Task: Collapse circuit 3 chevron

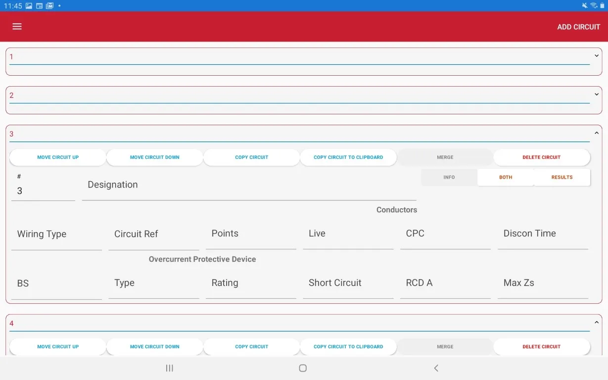Action: (x=596, y=133)
